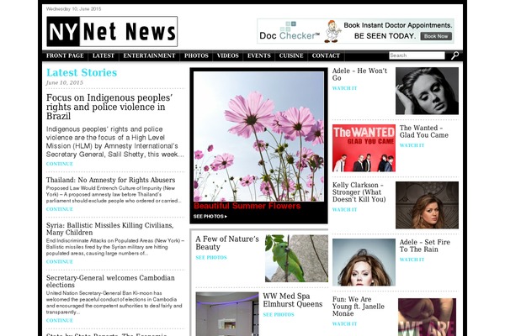Go to the Entertainment section
The image size is (505, 336).
[x=149, y=55]
